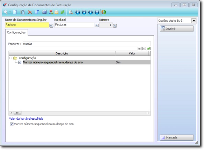Image resolution: width=204 pixels, height=150 pixels.
Task: Toggle the Marcada checkbox button
Action: pyautogui.click(x=177, y=137)
